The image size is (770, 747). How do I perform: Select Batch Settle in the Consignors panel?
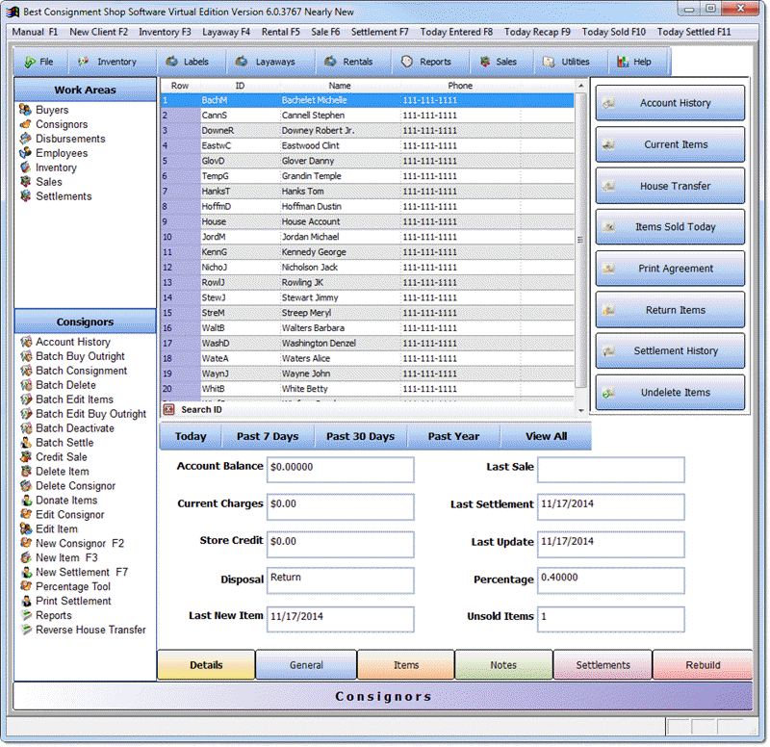pos(58,442)
